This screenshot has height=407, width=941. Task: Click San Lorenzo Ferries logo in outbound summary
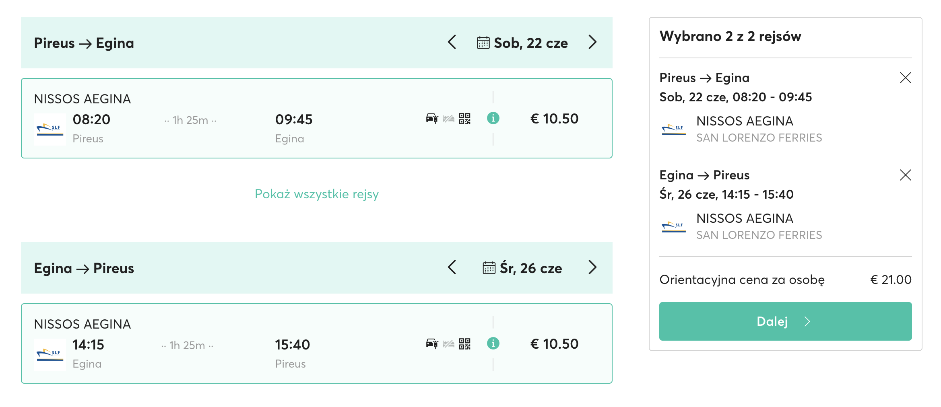pos(673,129)
